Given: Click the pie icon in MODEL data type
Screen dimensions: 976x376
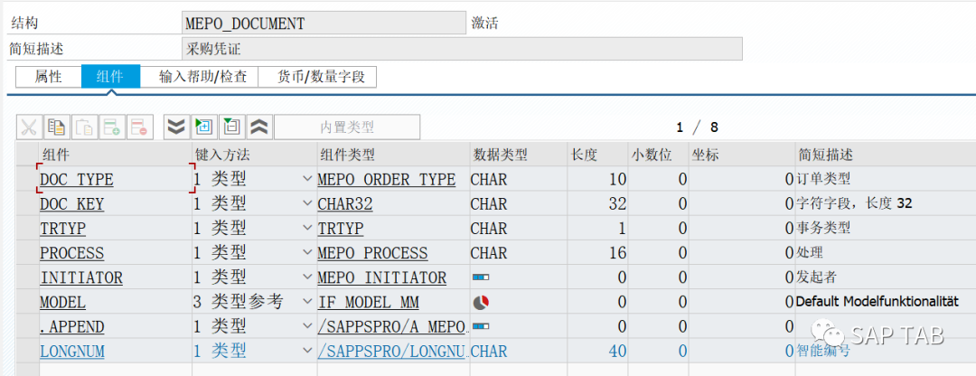Looking at the screenshot, I should click(481, 303).
